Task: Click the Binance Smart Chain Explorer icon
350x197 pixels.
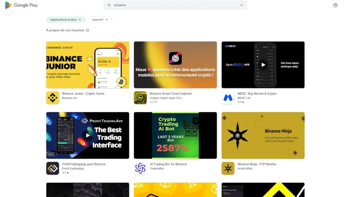Action: tap(140, 97)
